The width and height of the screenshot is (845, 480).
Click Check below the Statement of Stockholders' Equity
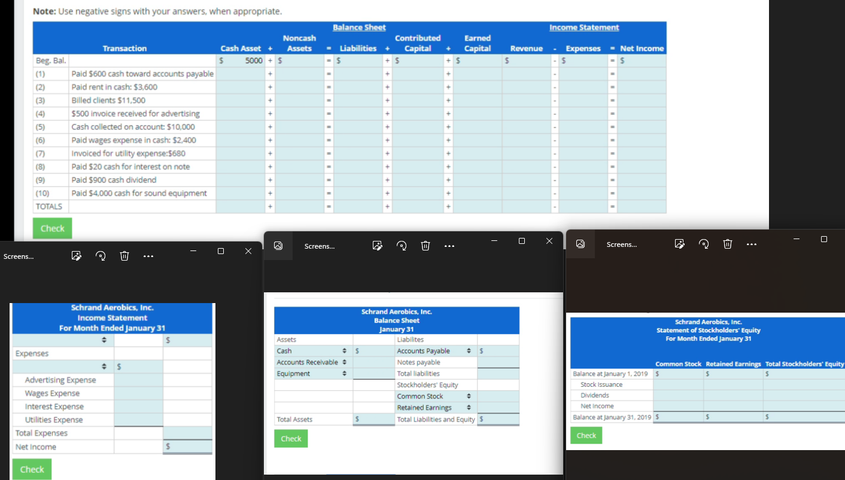coord(586,435)
